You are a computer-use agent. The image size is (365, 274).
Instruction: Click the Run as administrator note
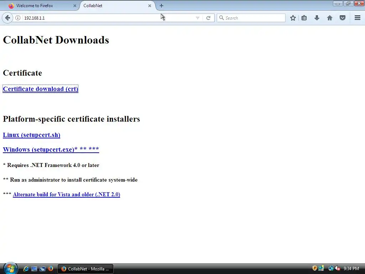[x=70, y=180]
